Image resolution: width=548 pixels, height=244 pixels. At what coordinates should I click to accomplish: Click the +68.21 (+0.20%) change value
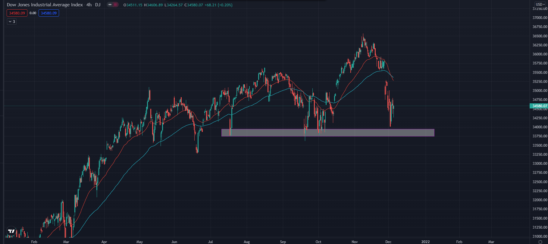pyautogui.click(x=218, y=5)
